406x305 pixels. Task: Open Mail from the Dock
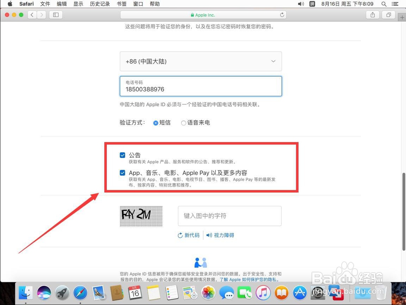click(99, 292)
